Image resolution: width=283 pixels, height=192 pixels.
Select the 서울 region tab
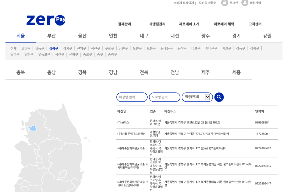click(x=21, y=36)
